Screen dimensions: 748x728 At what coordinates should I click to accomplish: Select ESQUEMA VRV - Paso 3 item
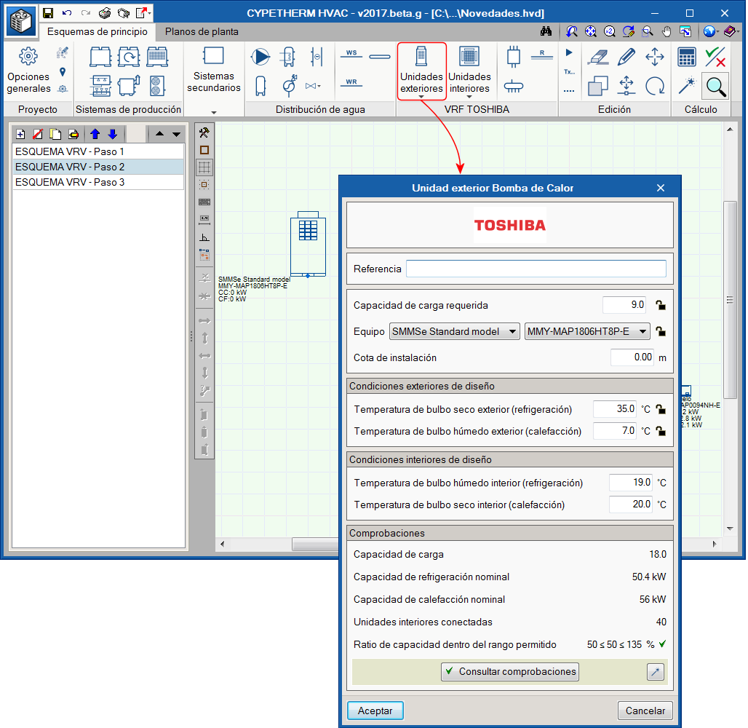point(70,183)
